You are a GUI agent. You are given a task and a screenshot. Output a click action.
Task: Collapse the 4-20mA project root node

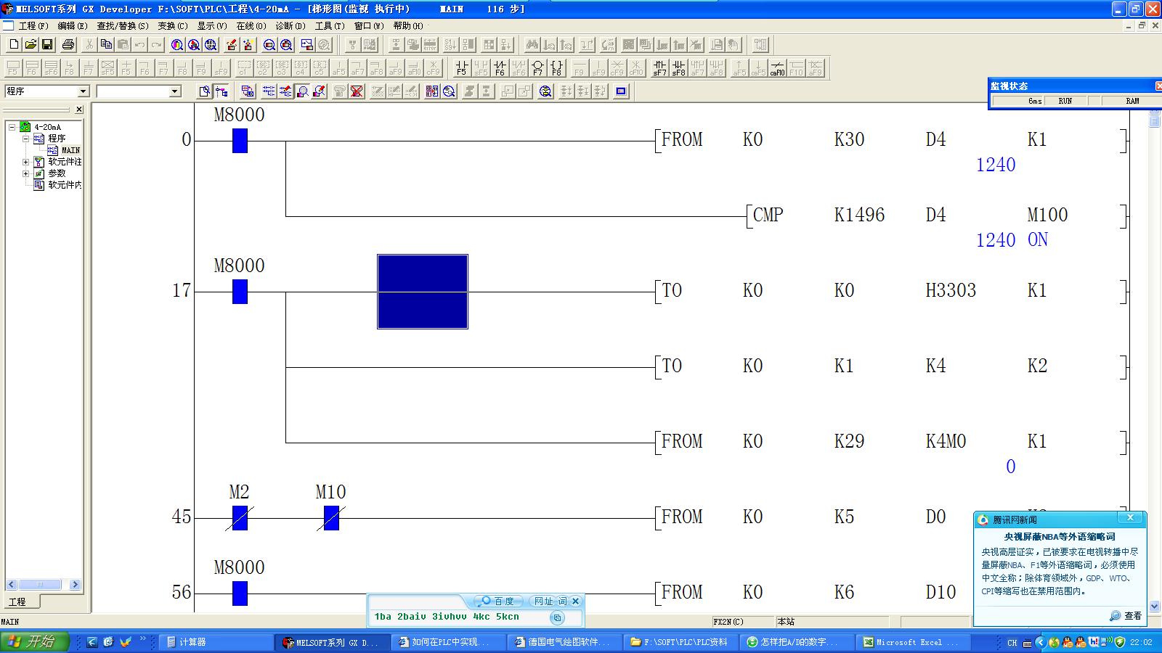point(12,127)
